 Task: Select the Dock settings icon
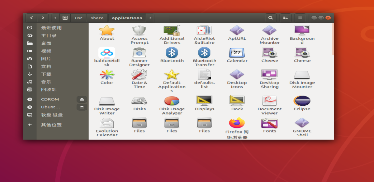pyautogui.click(x=237, y=101)
